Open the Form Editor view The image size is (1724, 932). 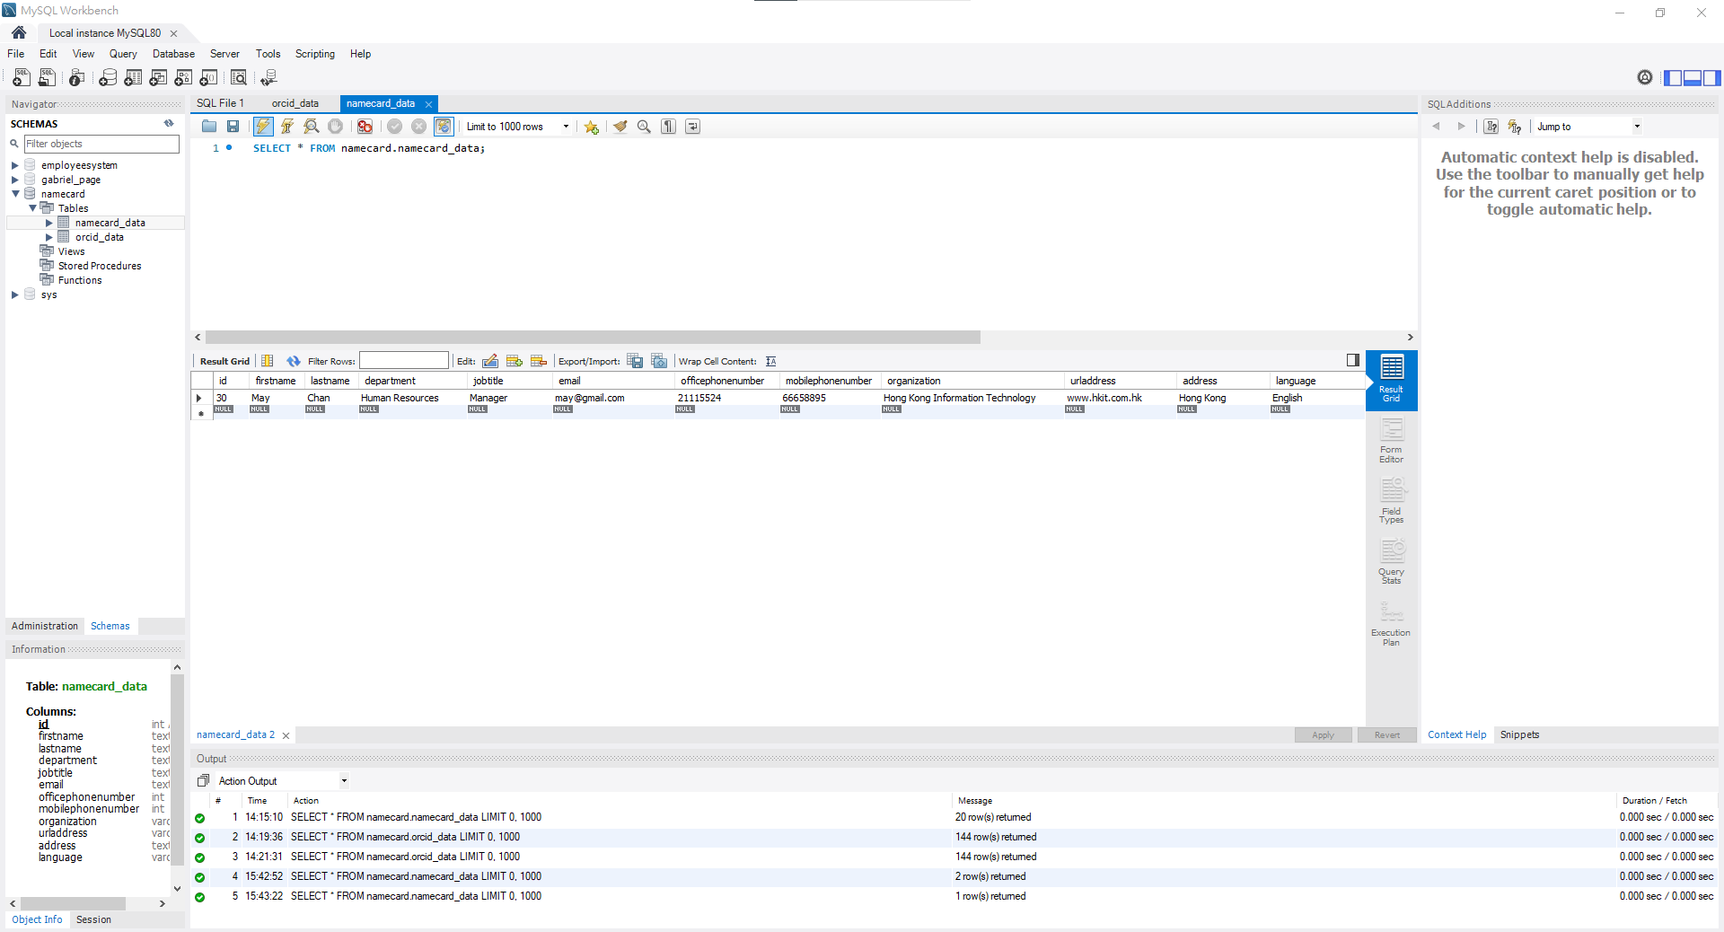(1392, 441)
